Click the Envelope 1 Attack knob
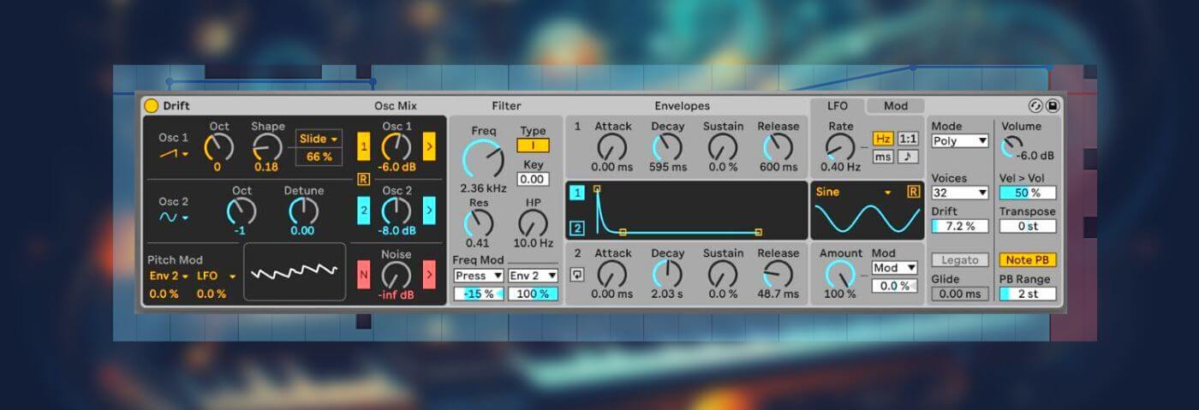 [612, 147]
